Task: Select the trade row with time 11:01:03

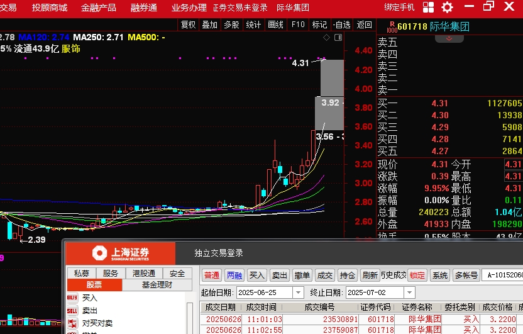Action: pos(361,320)
